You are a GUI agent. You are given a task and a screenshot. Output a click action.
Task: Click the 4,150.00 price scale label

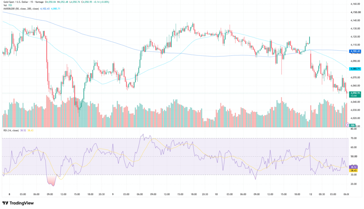tap(355, 12)
